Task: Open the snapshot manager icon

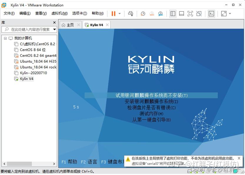Action: 161,14
